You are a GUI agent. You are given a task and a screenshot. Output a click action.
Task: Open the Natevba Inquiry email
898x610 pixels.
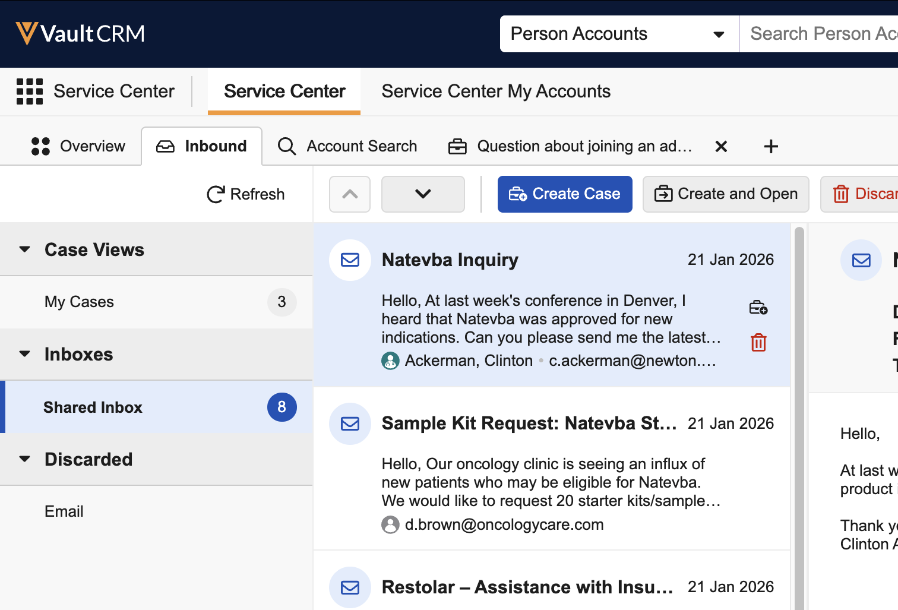click(x=552, y=305)
